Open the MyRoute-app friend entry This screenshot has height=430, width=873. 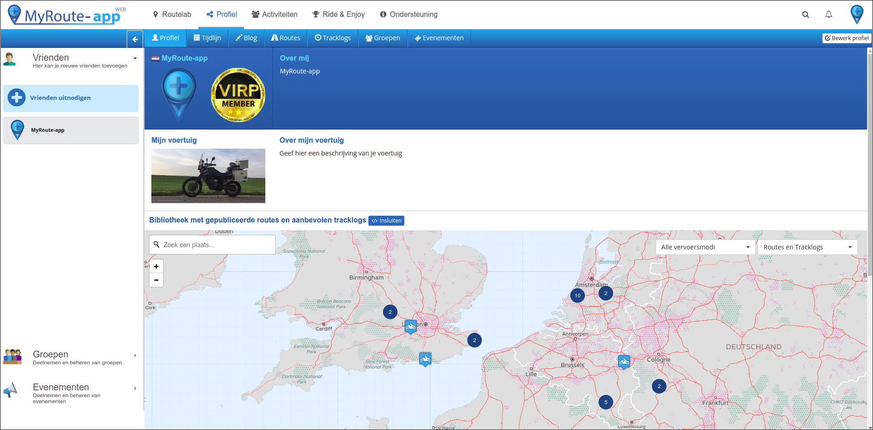[71, 130]
